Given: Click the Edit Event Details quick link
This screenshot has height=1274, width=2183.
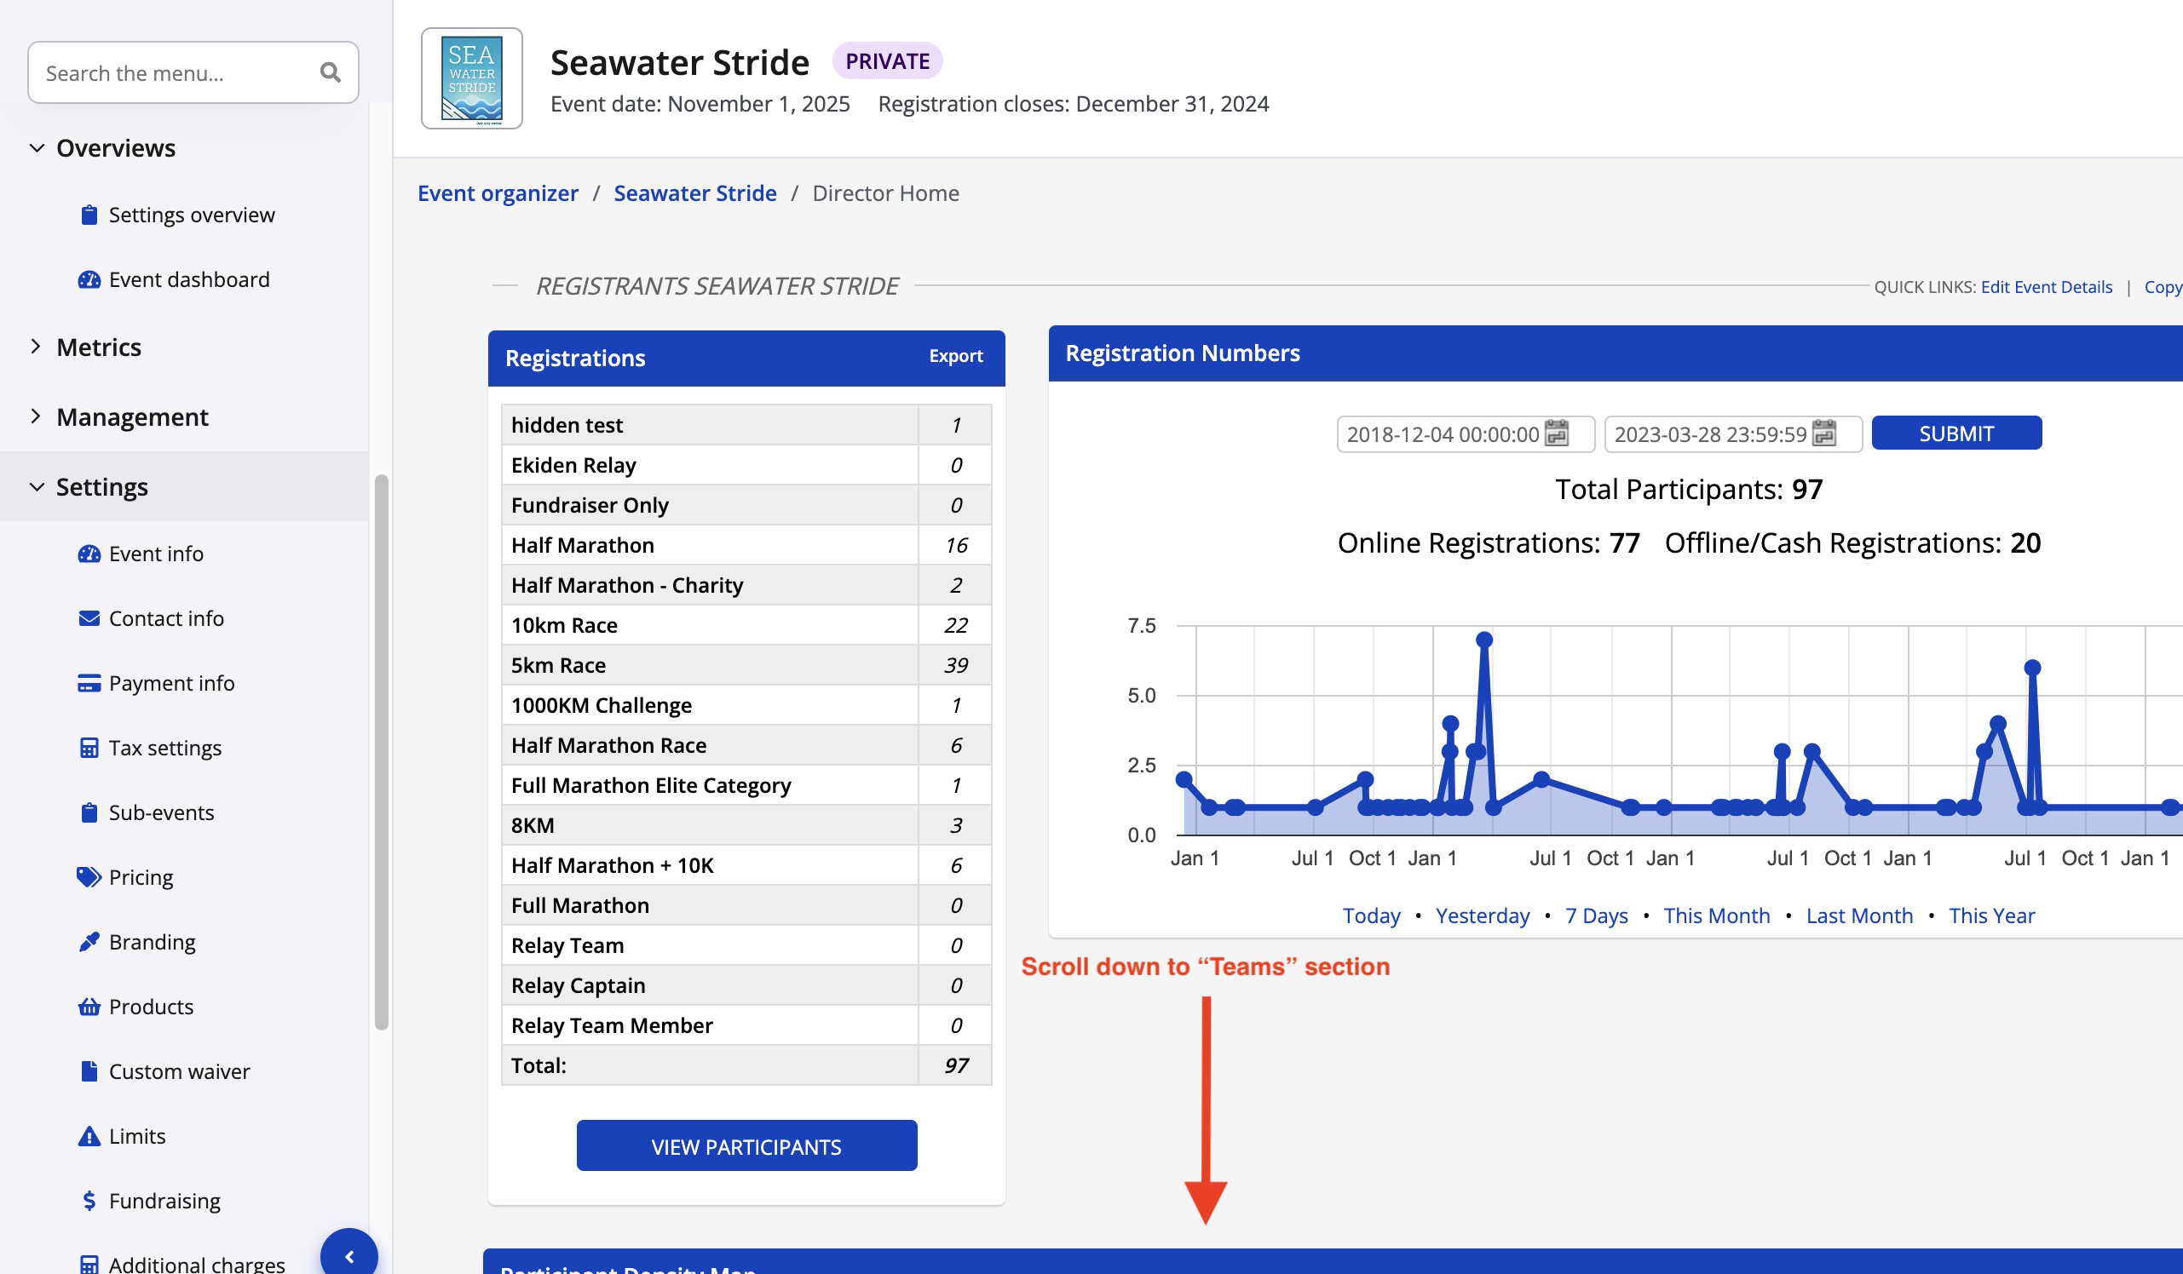Looking at the screenshot, I should click(x=2046, y=287).
